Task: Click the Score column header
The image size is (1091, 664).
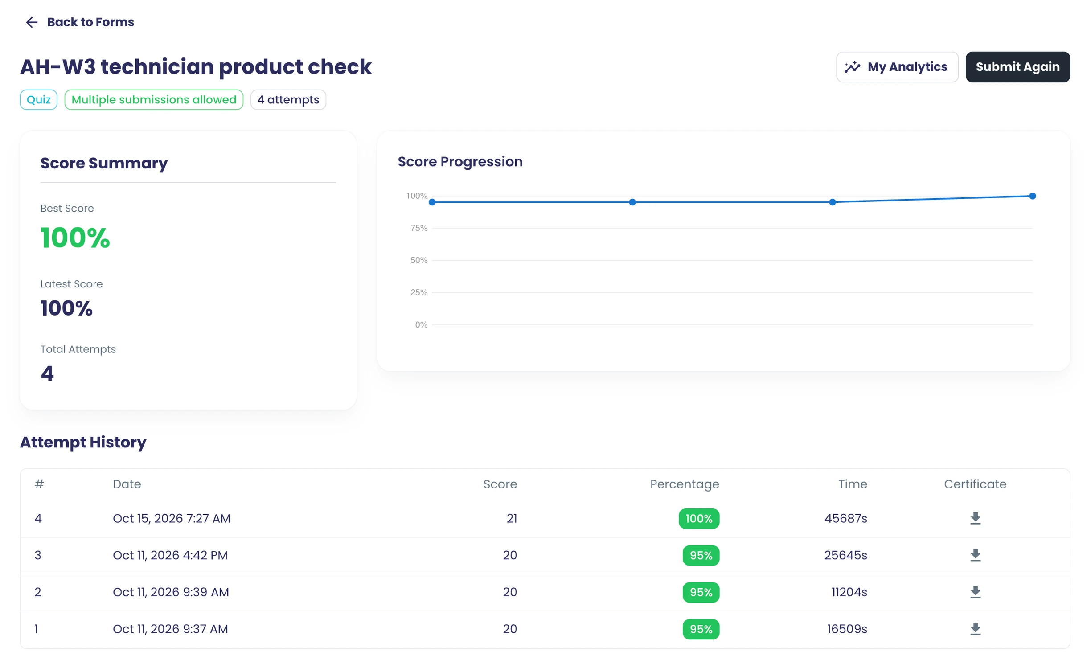Action: tap(500, 484)
